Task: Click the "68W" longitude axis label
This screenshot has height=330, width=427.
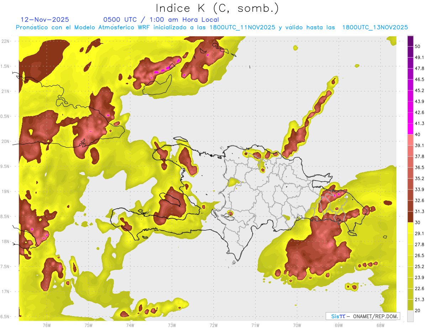Action: pyautogui.click(x=380, y=325)
